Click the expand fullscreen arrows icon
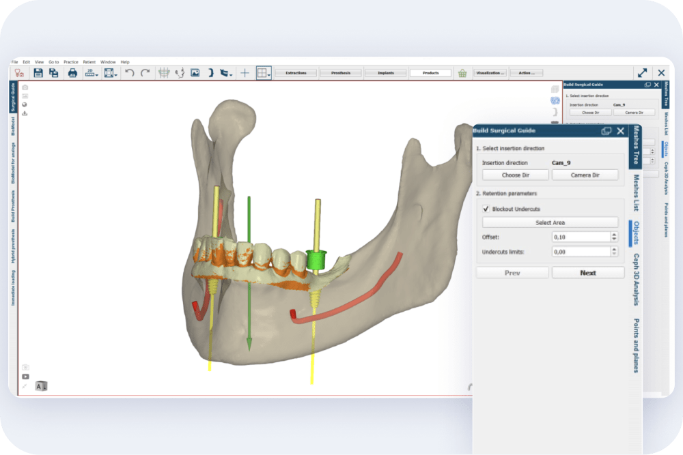683x455 pixels. click(x=642, y=72)
